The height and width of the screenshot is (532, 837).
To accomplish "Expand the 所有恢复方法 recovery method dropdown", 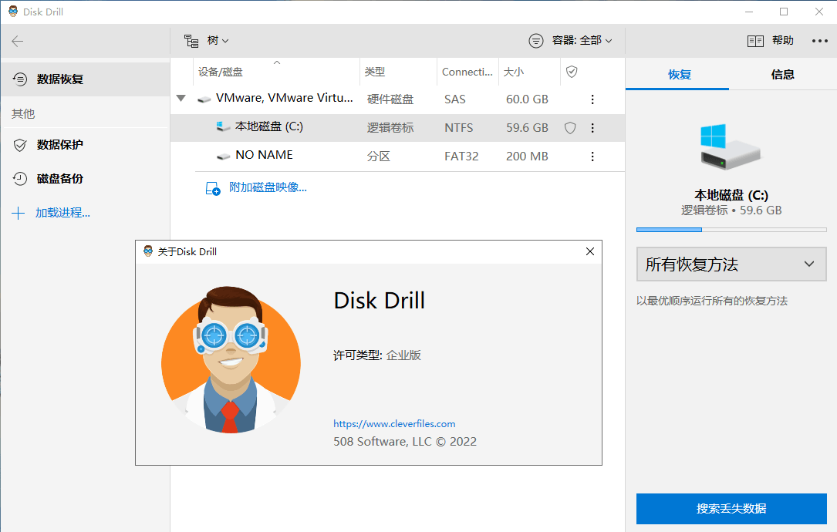I will pyautogui.click(x=731, y=264).
